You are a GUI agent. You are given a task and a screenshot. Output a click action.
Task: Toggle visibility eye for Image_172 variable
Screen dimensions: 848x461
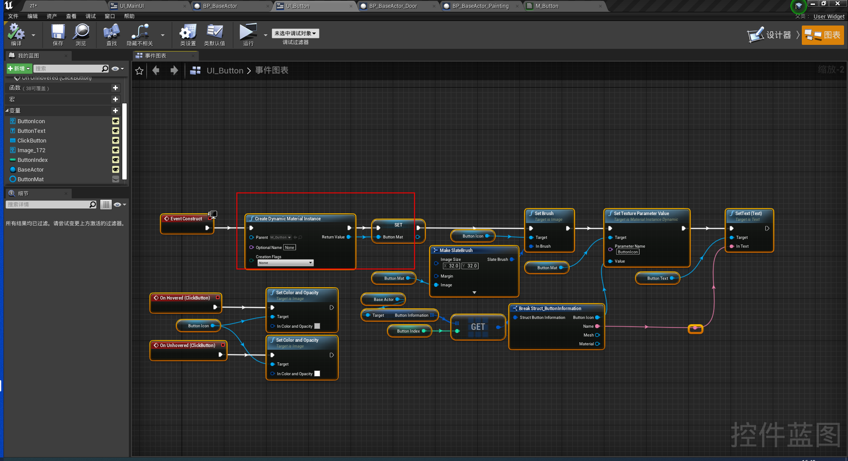(x=116, y=150)
